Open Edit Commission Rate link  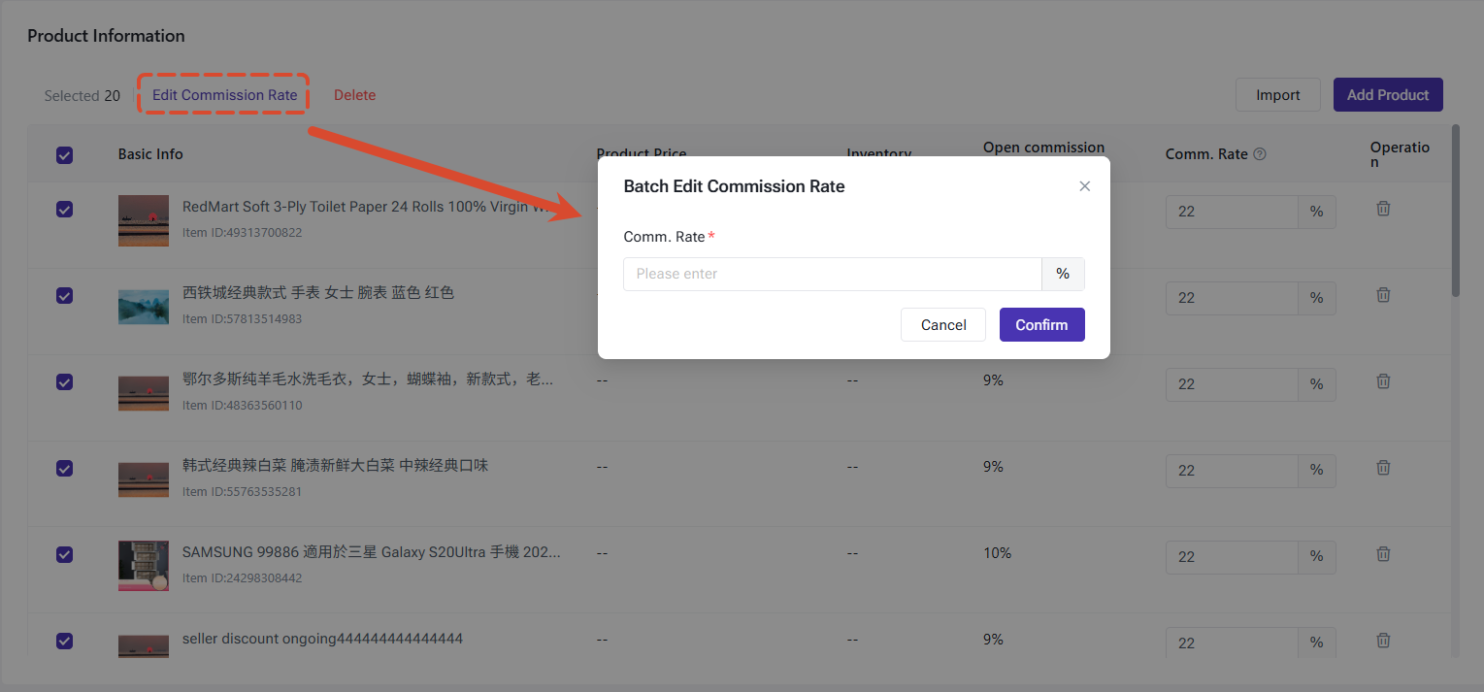[x=224, y=95]
